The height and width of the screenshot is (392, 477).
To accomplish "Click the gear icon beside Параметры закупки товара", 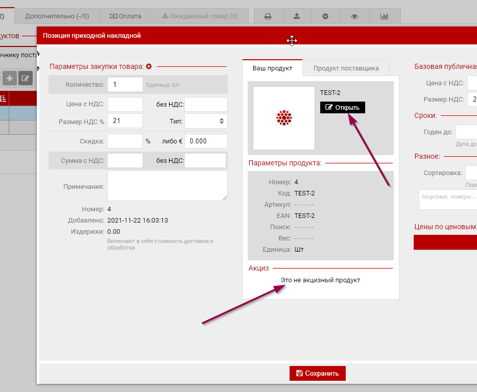I will point(149,66).
